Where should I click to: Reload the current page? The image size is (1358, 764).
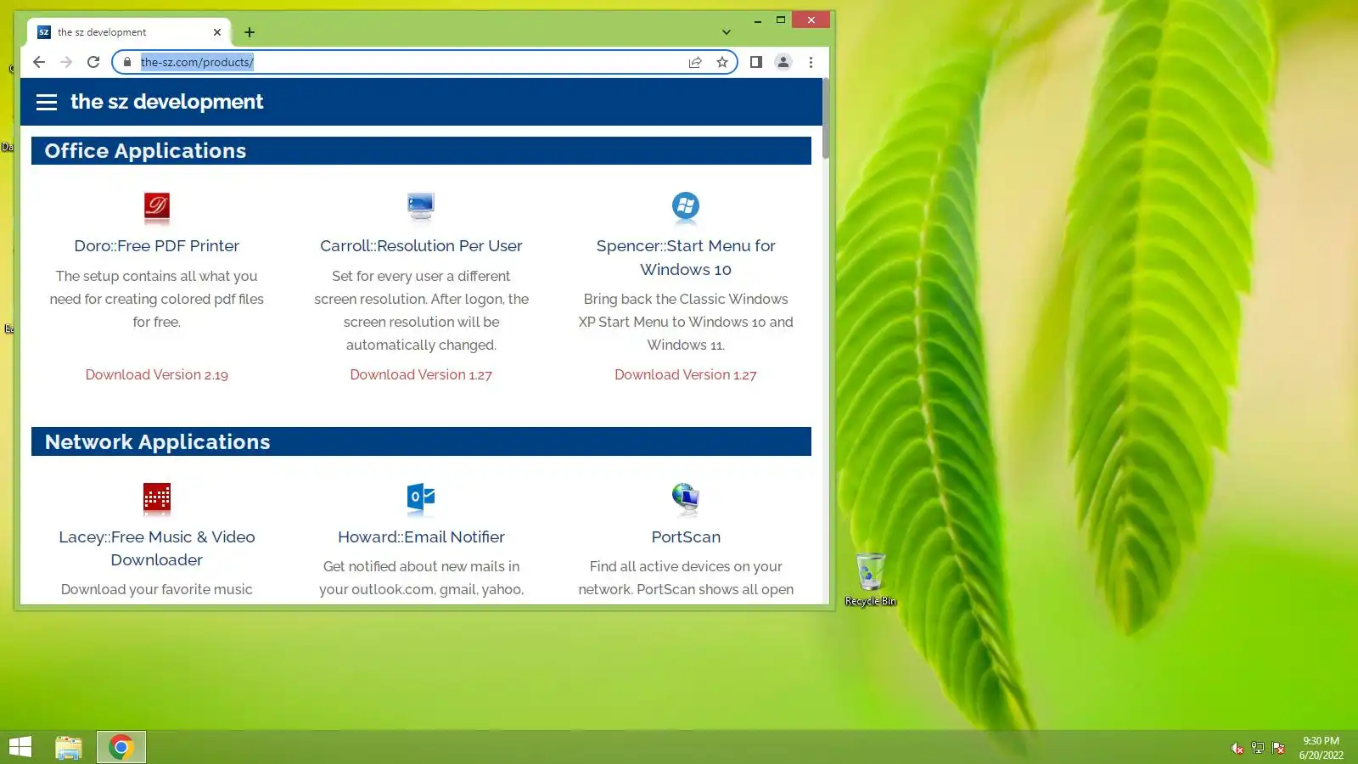(93, 62)
